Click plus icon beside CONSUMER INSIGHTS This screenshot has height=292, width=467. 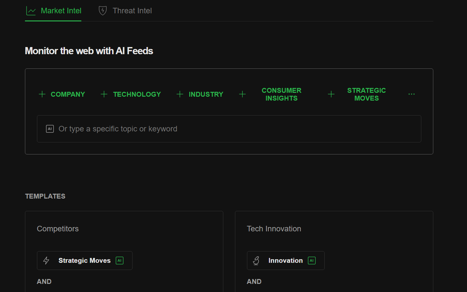[242, 94]
